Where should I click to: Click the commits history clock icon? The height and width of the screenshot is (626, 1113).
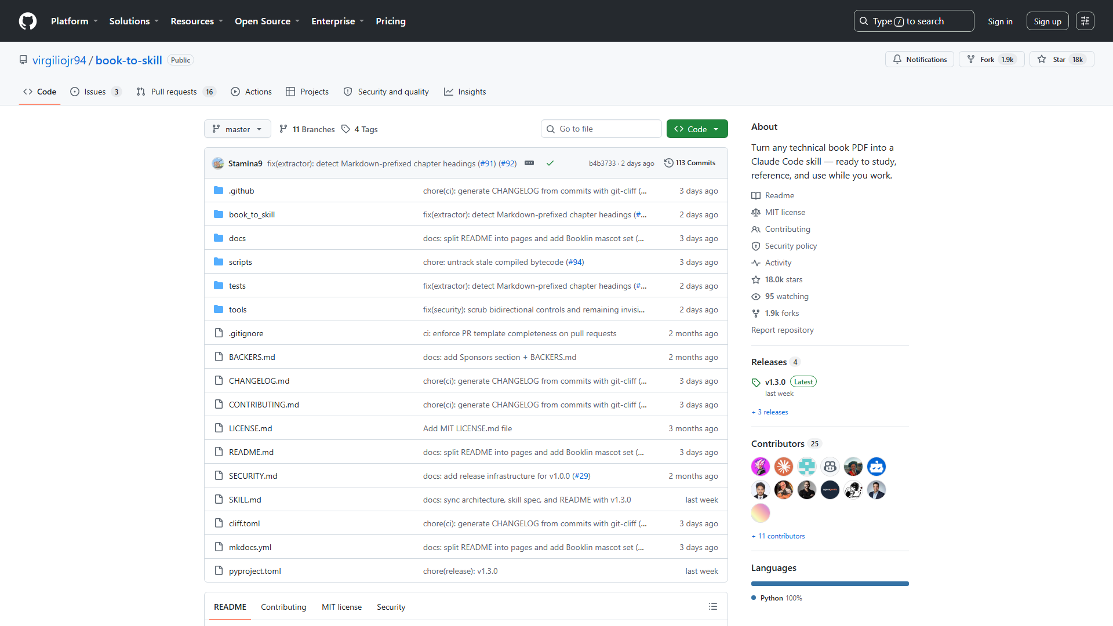point(669,163)
